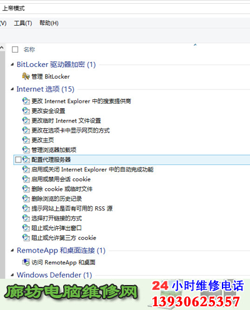250x310 pixels.
Task: Click icon for 配置代理服务器
Action: (x=26, y=159)
